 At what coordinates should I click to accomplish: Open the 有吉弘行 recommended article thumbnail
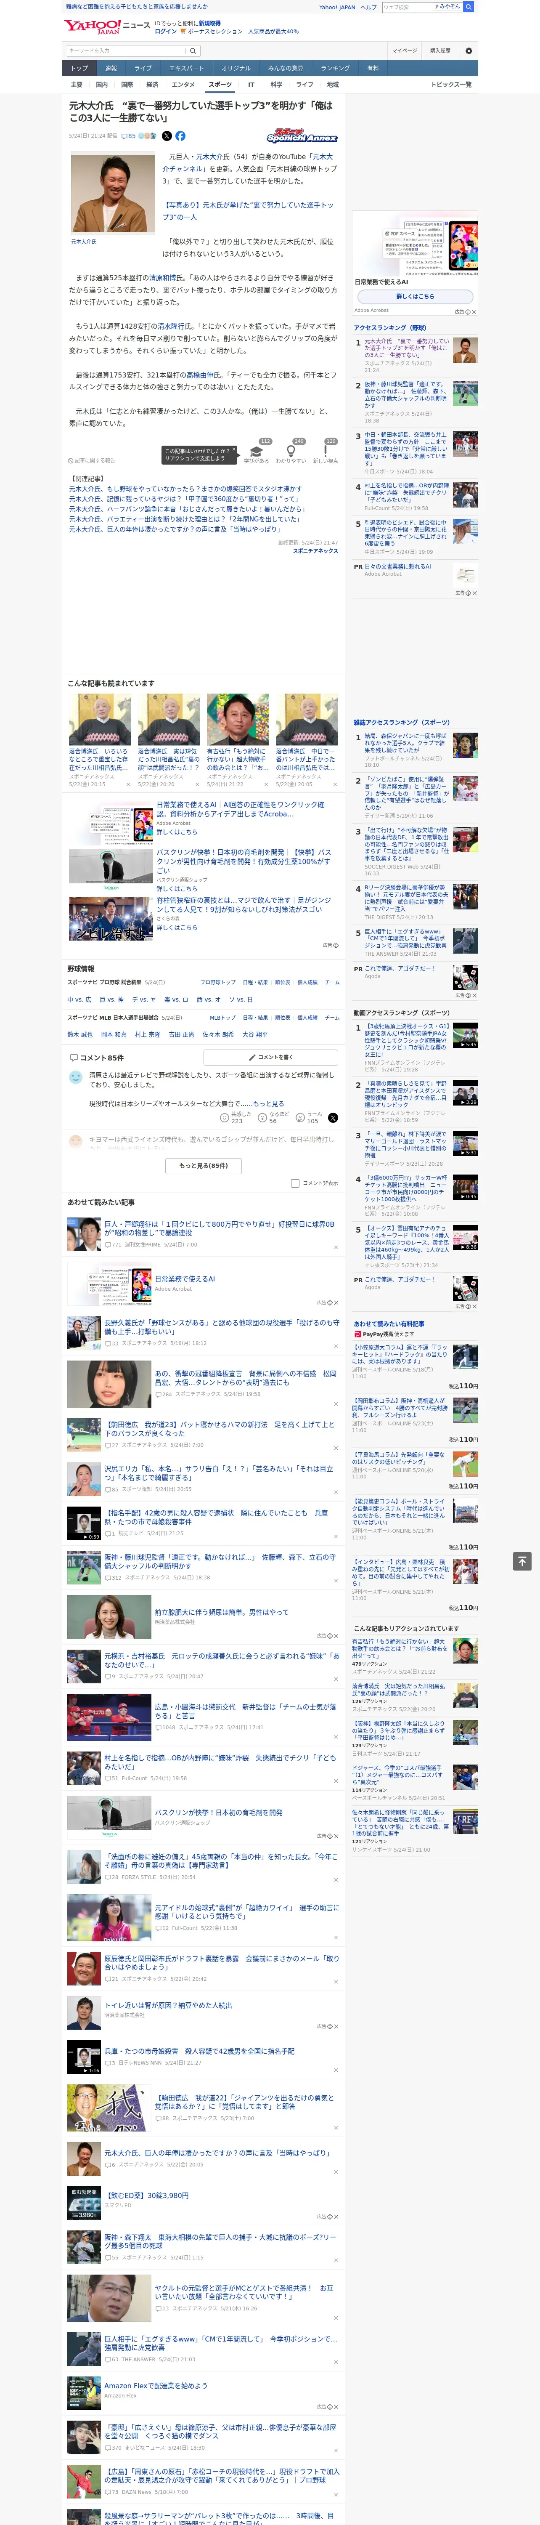tap(237, 720)
